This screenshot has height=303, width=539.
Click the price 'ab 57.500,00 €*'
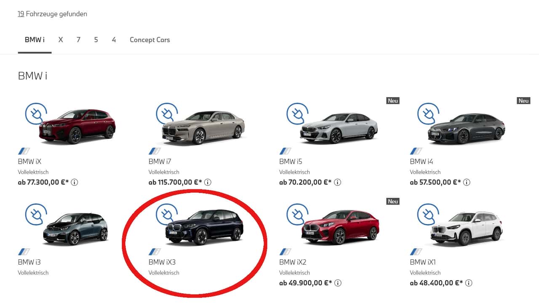pos(435,182)
